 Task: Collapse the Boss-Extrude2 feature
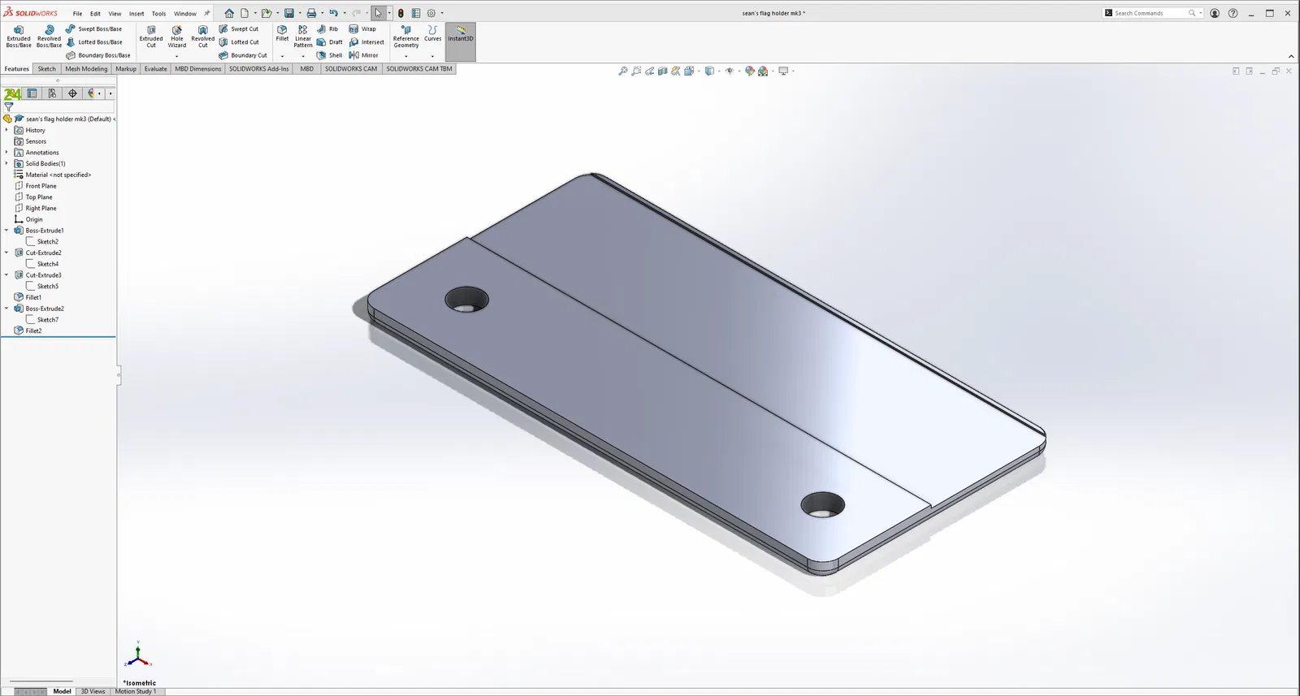tap(6, 308)
